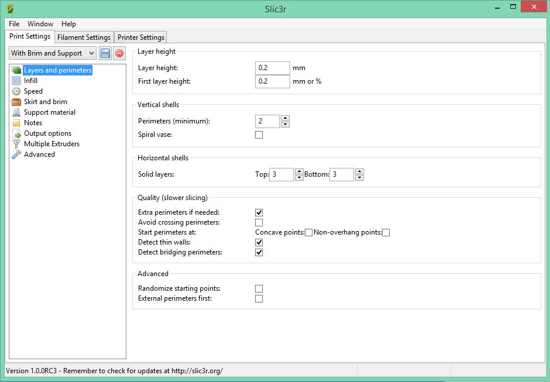Toggle Avoid crossing perimeters checkbox
The height and width of the screenshot is (382, 550).
click(x=259, y=223)
